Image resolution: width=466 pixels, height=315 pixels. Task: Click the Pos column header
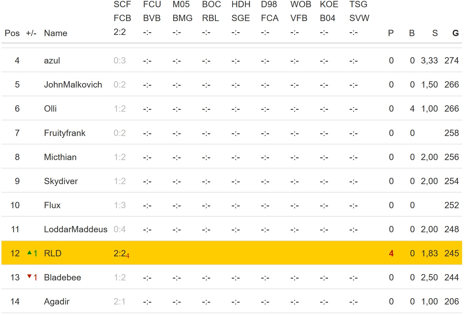[x=12, y=33]
